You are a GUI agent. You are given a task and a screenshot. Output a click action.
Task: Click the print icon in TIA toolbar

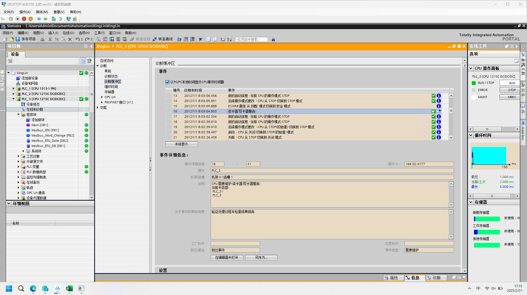[x=42, y=39]
